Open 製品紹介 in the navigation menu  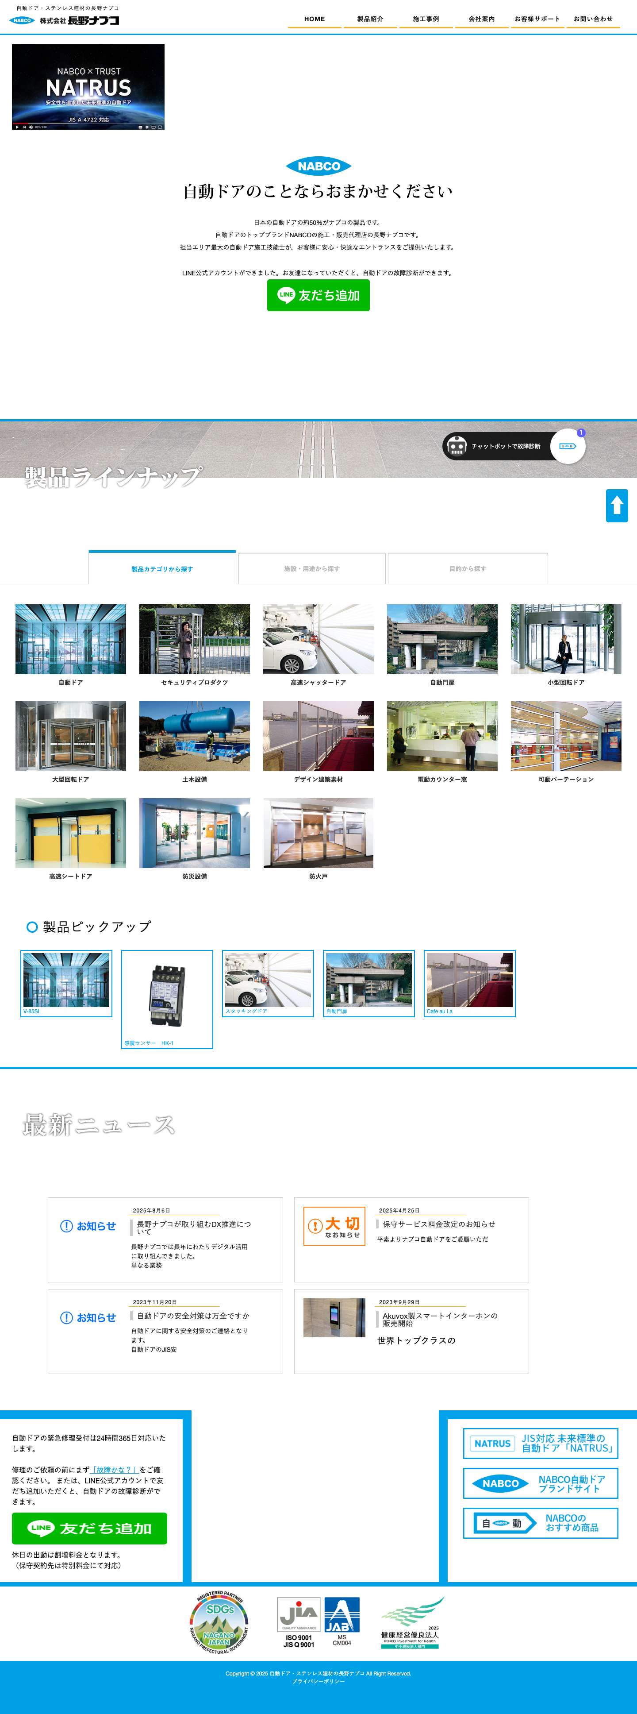tap(370, 19)
